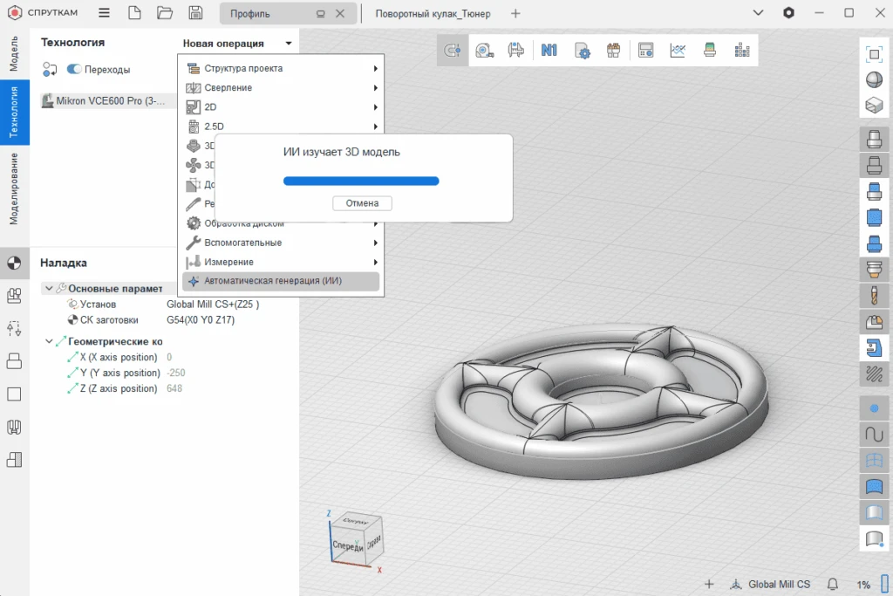Click the notification bell in status bar
Image resolution: width=893 pixels, height=596 pixels.
click(833, 584)
